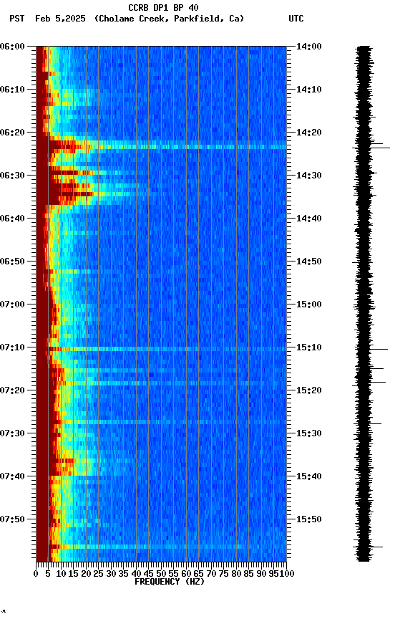
Task: Click the frequency axis label 45
Action: [x=149, y=575]
